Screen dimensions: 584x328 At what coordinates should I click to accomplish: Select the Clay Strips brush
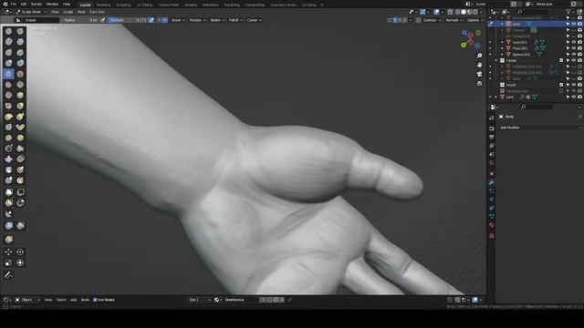(20, 42)
